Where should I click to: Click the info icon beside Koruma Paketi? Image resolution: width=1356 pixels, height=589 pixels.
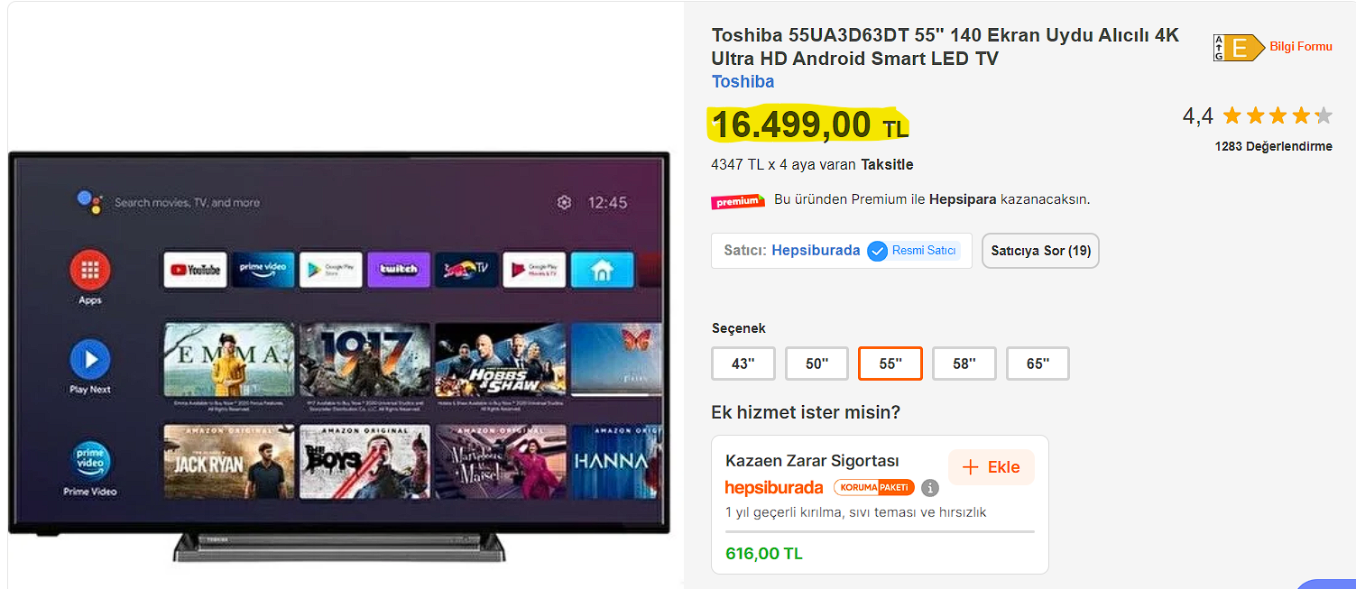click(x=930, y=488)
